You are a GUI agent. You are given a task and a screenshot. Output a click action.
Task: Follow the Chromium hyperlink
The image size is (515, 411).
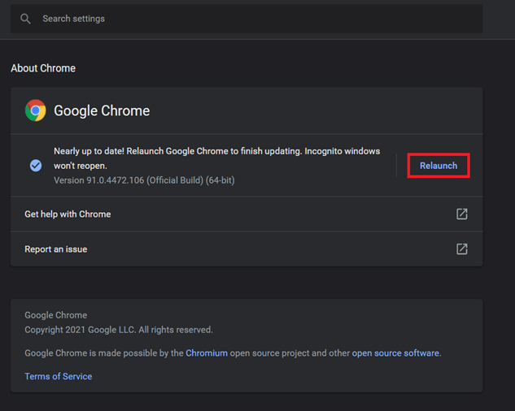(x=207, y=353)
